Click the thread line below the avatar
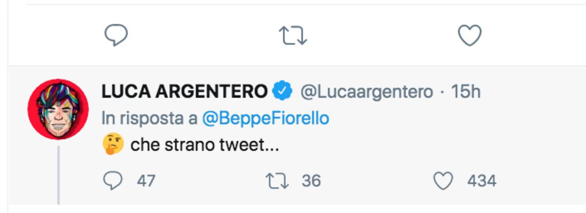 click(58, 174)
